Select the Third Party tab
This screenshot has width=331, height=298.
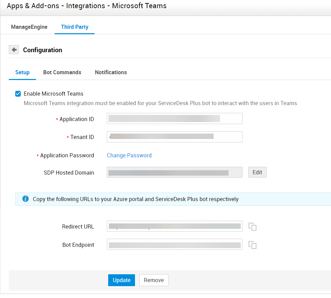75,27
